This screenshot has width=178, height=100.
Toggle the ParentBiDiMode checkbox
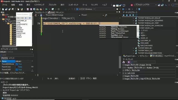pyautogui.click(x=17, y=64)
